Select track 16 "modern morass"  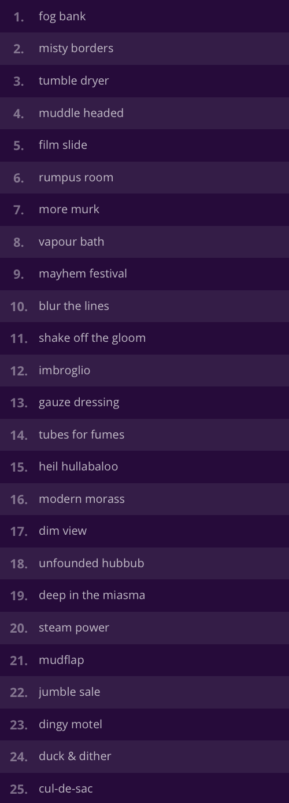click(144, 499)
